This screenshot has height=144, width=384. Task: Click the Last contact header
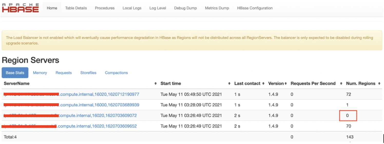(247, 84)
